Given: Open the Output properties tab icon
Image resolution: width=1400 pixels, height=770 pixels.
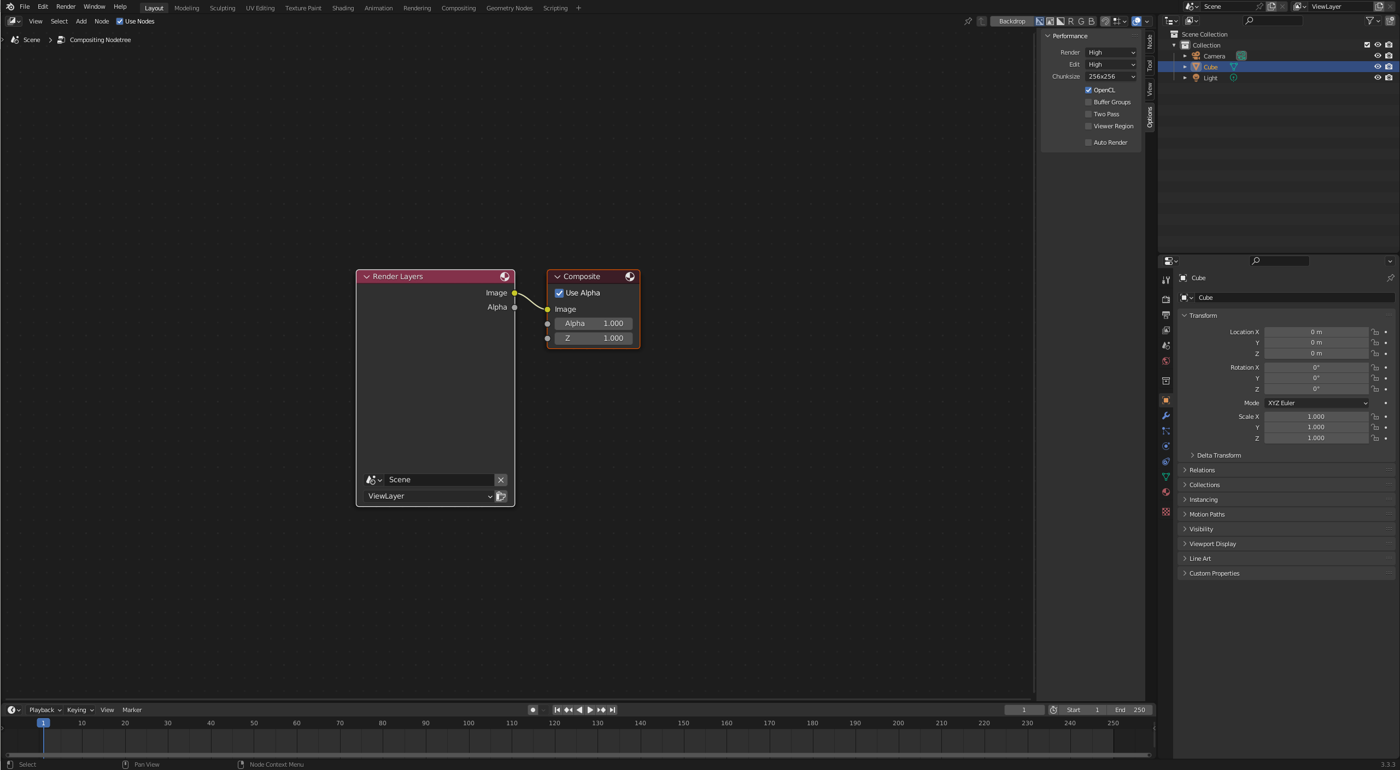Looking at the screenshot, I should [x=1166, y=315].
